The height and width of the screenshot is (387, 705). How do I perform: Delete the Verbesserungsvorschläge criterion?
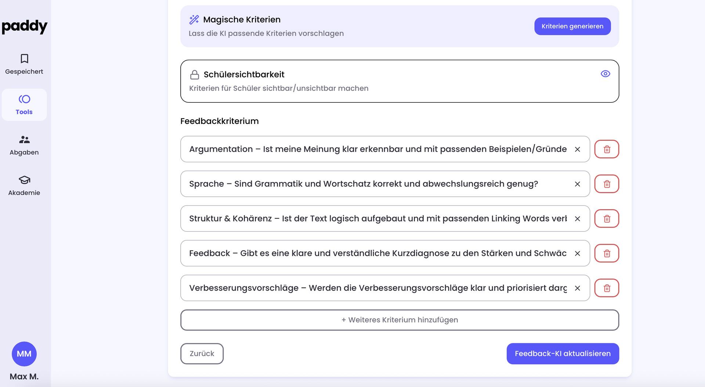click(x=607, y=288)
